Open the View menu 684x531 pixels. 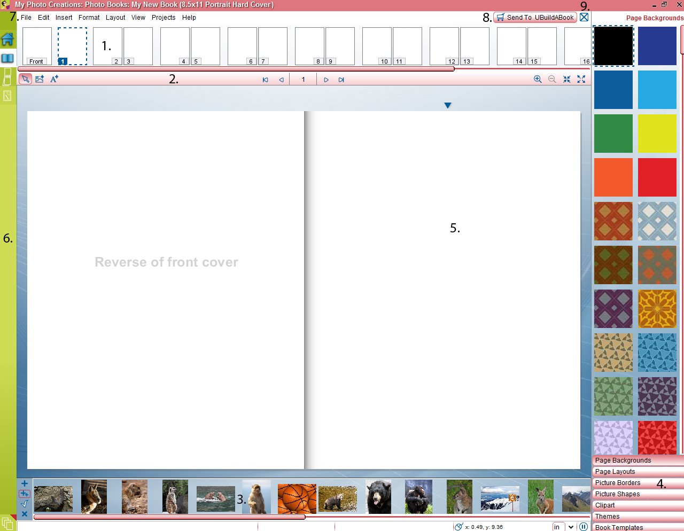138,18
